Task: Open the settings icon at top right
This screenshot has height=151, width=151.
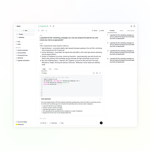Action: 131,26
